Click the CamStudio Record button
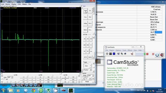The image size is (166, 93). point(107,54)
